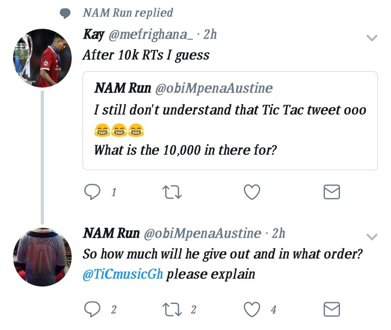Share NAM Run's tweet via envelope icon
Screen dimensions: 391x330
pyautogui.click(x=332, y=309)
